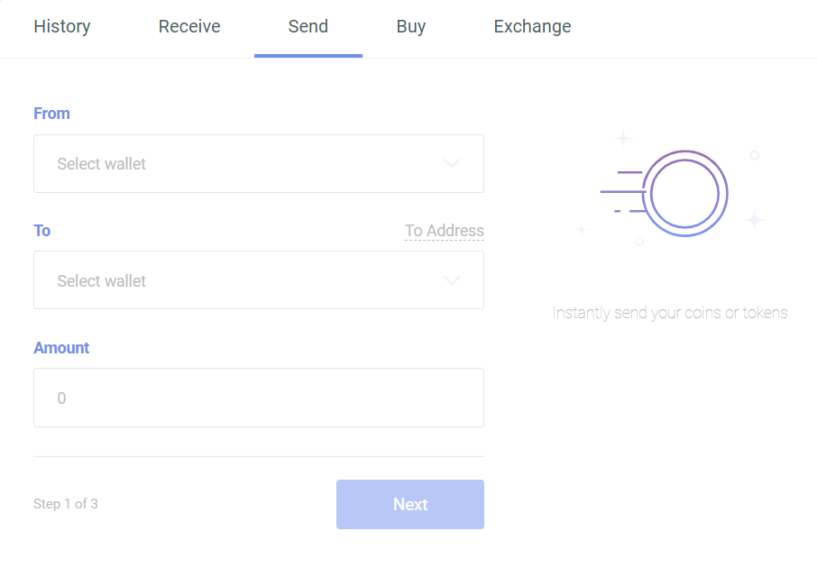Click the Step 1 of 3 indicator
Image resolution: width=817 pixels, height=577 pixels.
(x=66, y=504)
